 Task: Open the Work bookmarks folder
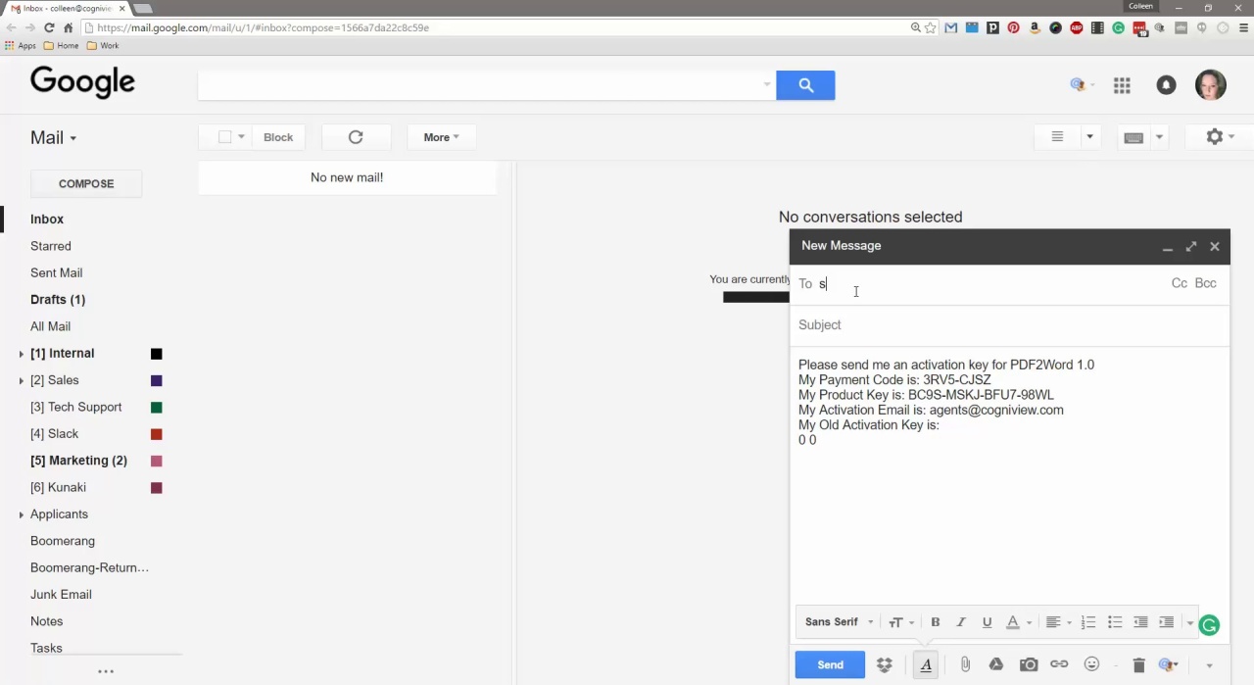click(x=103, y=45)
